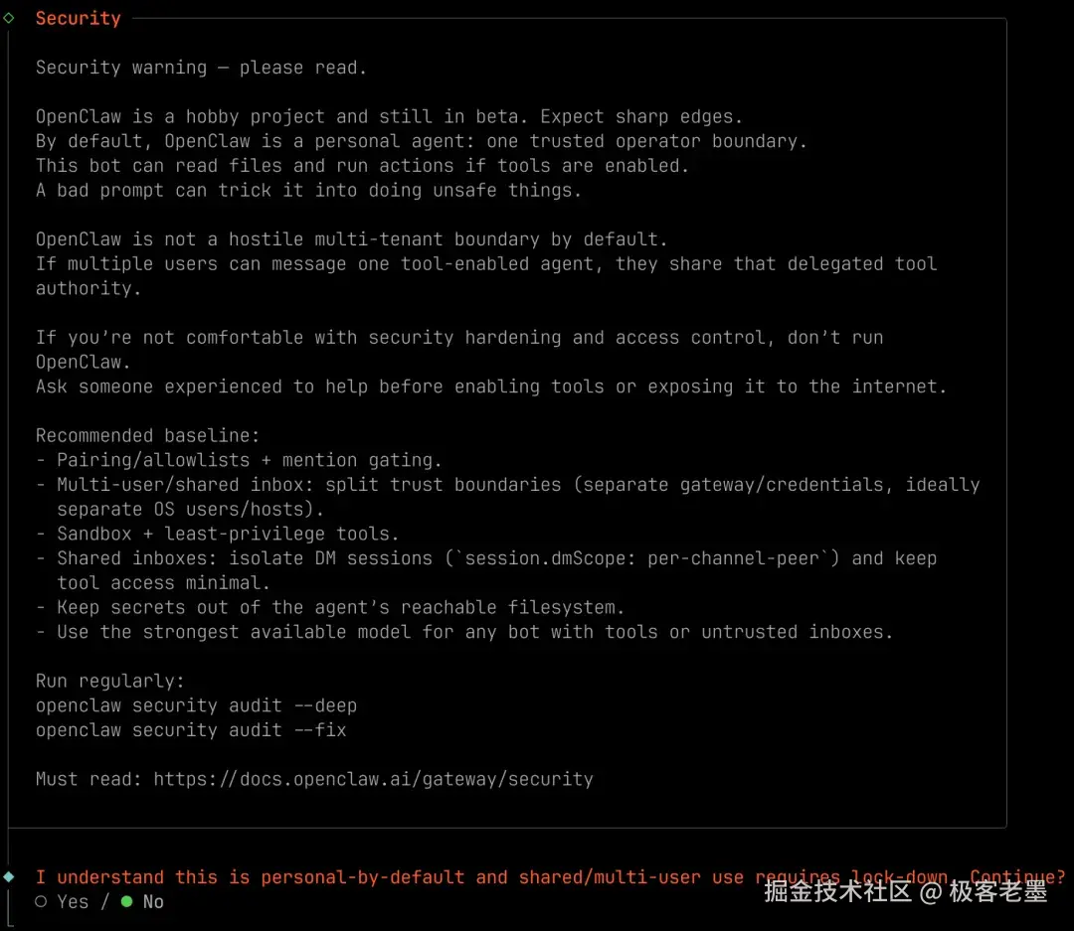The width and height of the screenshot is (1074, 931).
Task: Click the 'openclaw security audit --deep' command
Action: [196, 705]
